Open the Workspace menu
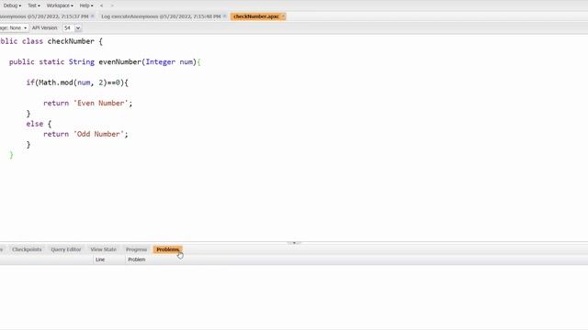Viewport: 588px width, 330px height. click(60, 5)
